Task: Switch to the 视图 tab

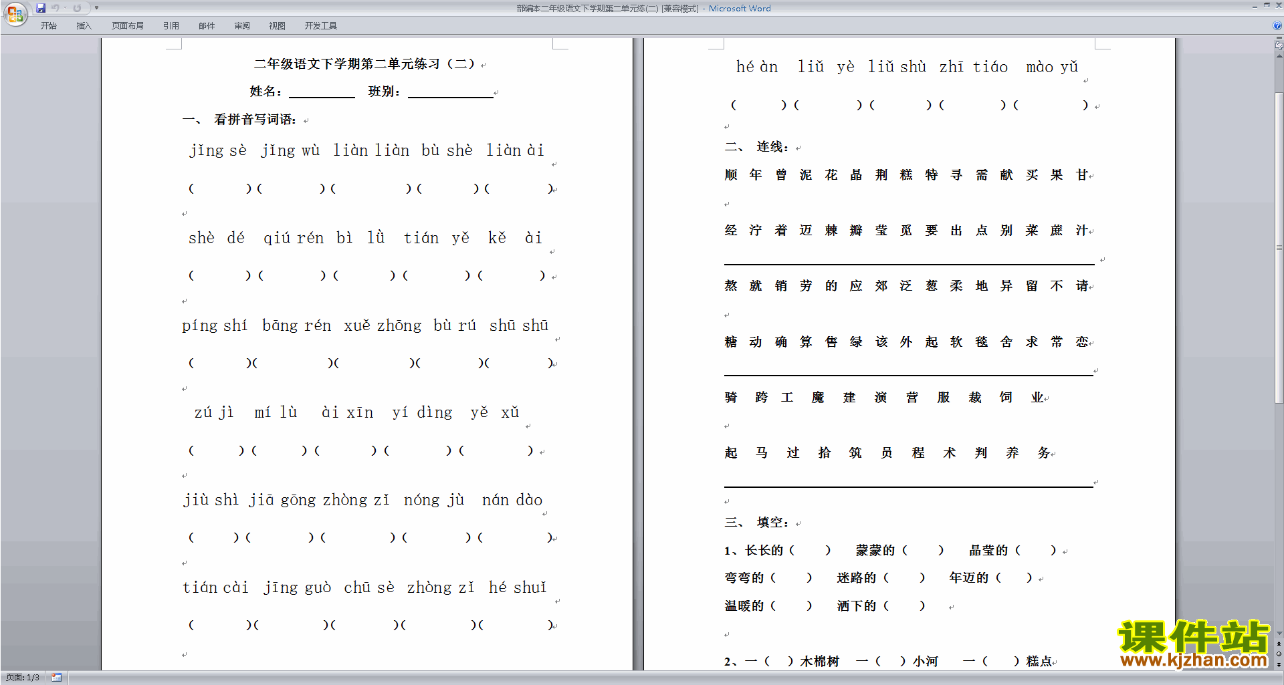Action: click(x=278, y=26)
